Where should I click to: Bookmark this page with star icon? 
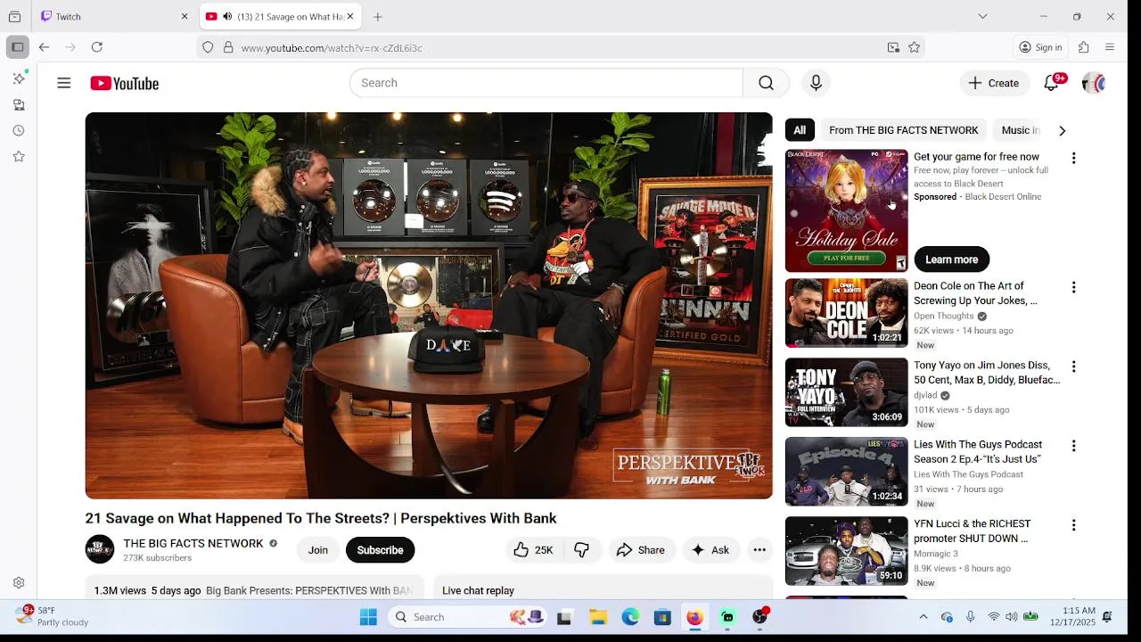coord(915,47)
